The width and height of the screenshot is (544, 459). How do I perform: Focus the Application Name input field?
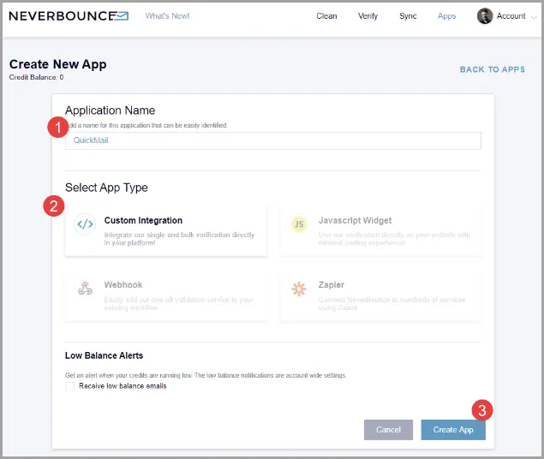tap(273, 140)
